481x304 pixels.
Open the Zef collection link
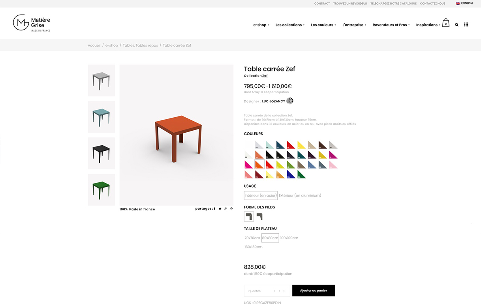pyautogui.click(x=265, y=76)
